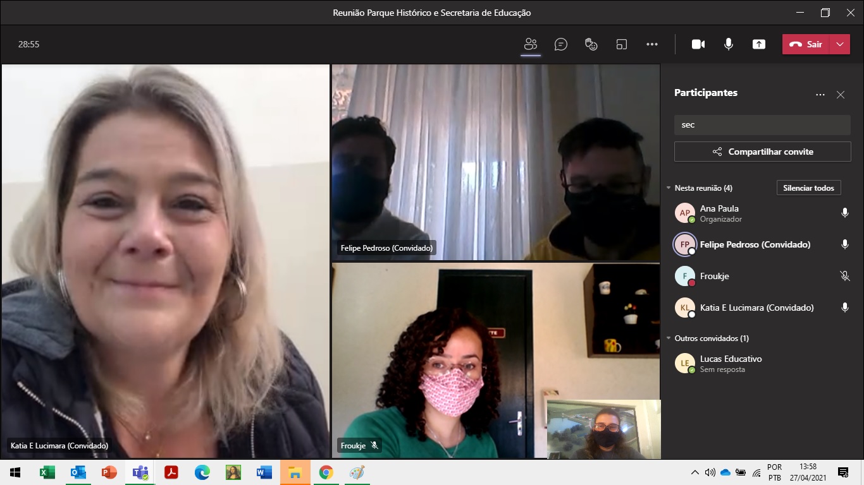Screen dimensions: 864x485
Task: Open Participantes panel more options ellipsis
Action: pyautogui.click(x=820, y=95)
